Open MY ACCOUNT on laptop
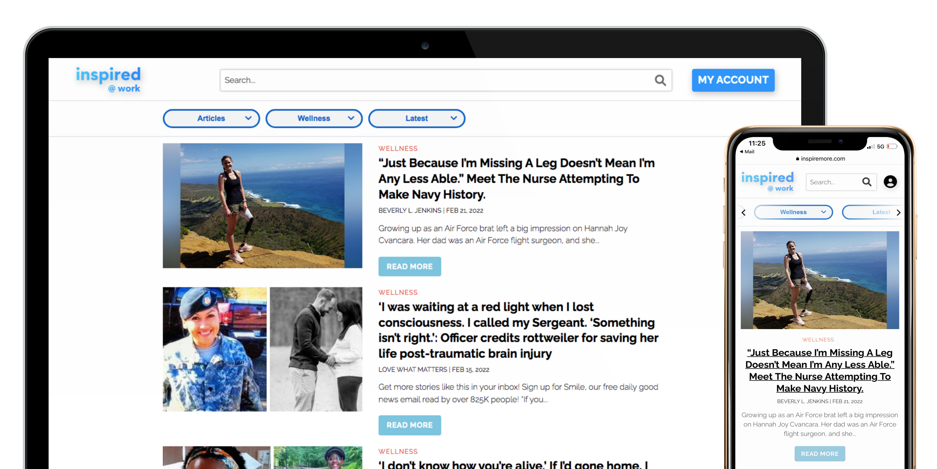 [733, 80]
